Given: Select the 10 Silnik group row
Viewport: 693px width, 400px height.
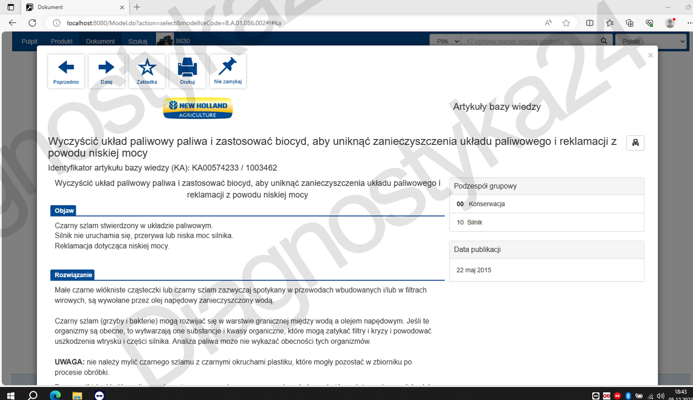Looking at the screenshot, I should [547, 223].
